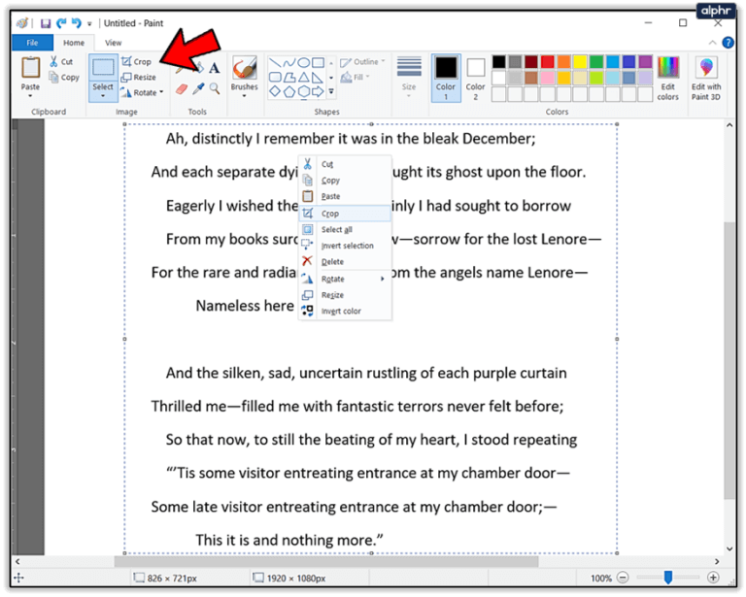
Task: Select the Rounded rectangle shape
Action: 275,77
